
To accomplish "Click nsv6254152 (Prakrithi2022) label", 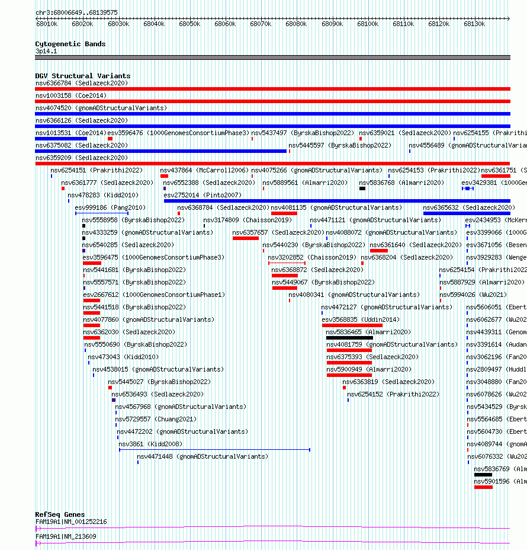I will (x=393, y=394).
